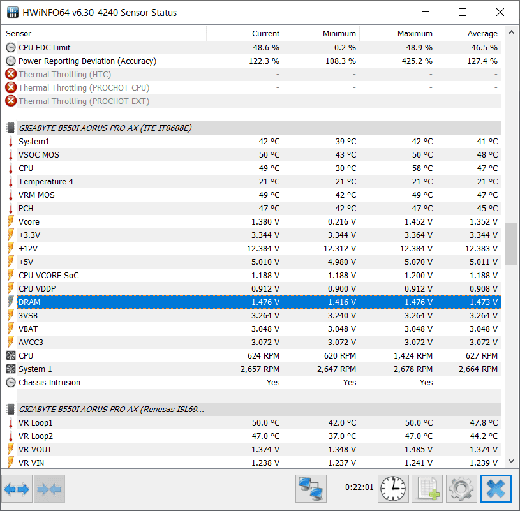Click the Minimum column header
This screenshot has width=520, height=511.
point(322,33)
